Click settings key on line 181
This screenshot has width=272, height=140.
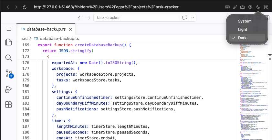[62, 92]
